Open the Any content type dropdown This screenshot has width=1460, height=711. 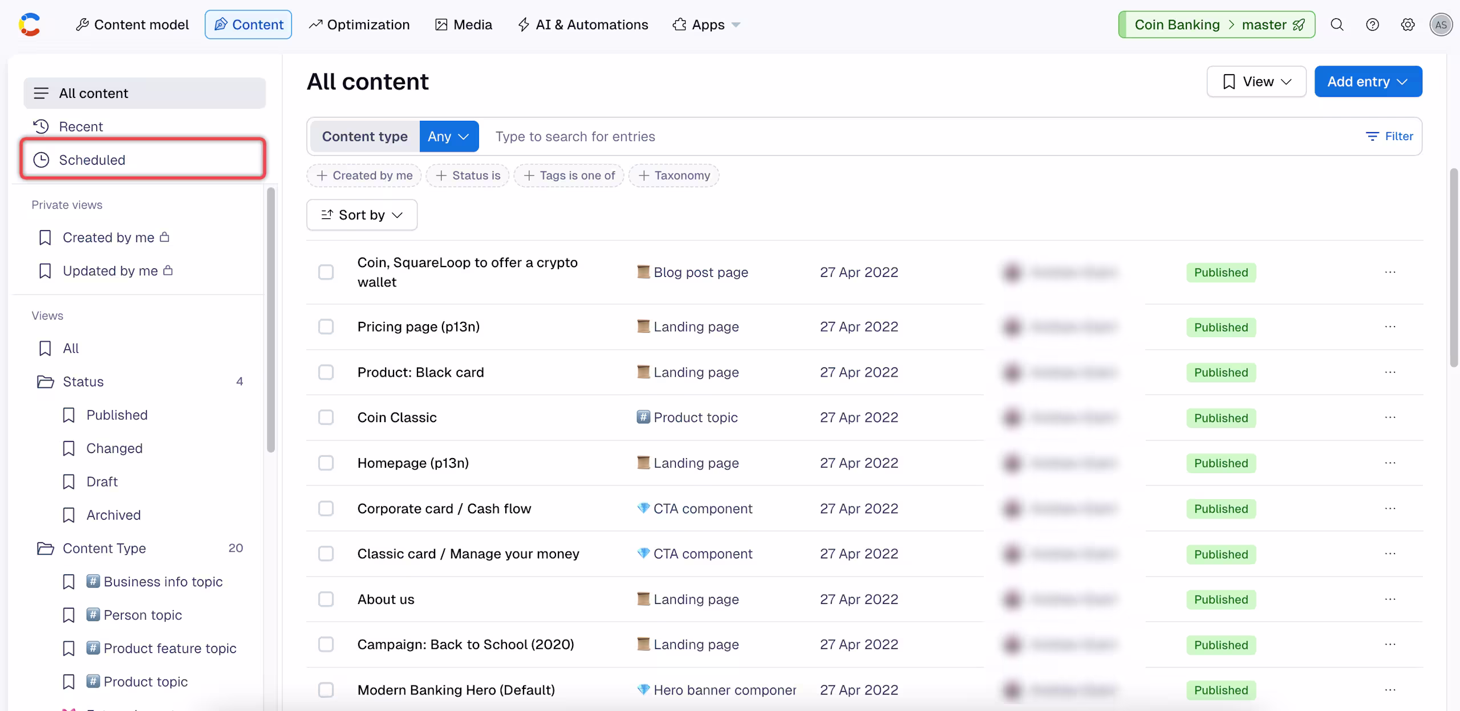[449, 136]
